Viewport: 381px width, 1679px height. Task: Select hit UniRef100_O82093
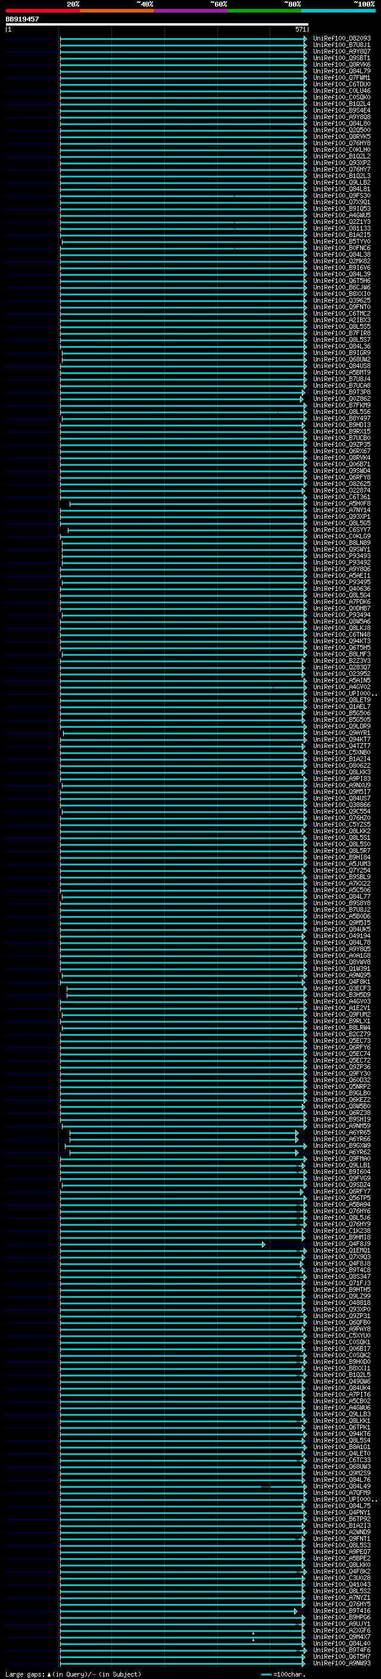tap(341, 39)
